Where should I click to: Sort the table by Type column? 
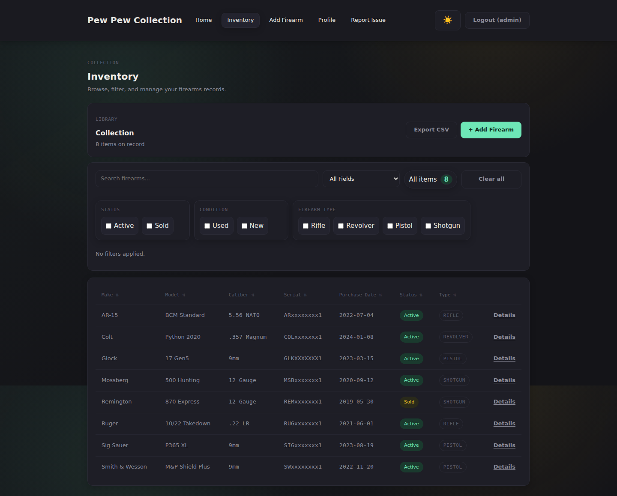tap(447, 295)
